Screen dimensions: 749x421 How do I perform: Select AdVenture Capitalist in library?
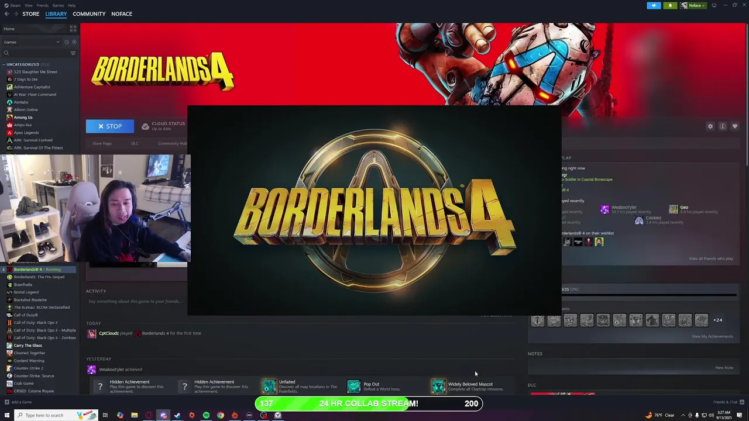click(32, 87)
